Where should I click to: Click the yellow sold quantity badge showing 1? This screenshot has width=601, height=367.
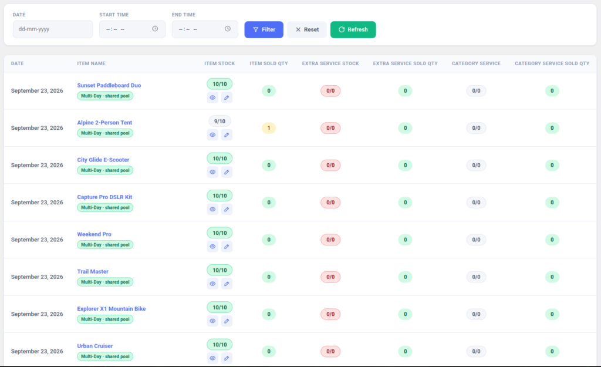269,128
